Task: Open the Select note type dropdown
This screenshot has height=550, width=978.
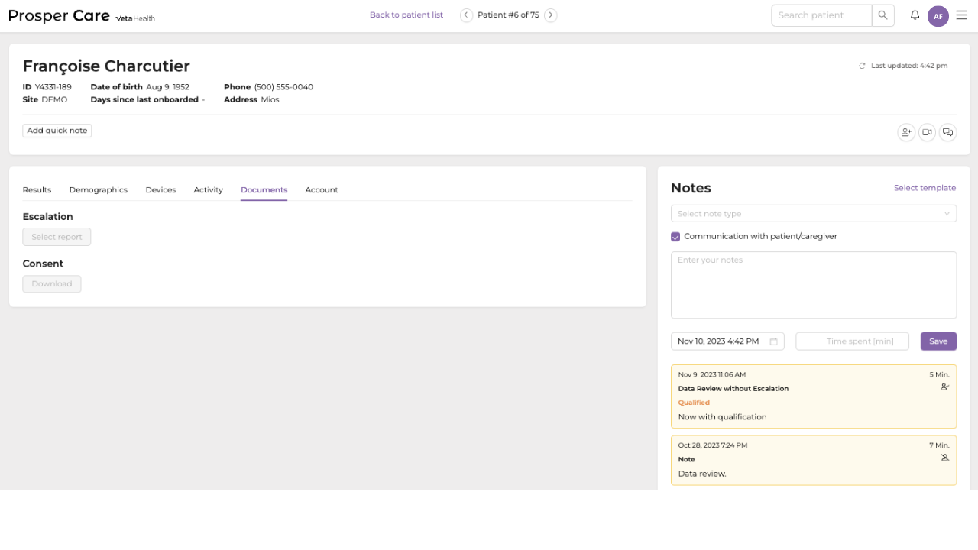Action: pyautogui.click(x=814, y=214)
